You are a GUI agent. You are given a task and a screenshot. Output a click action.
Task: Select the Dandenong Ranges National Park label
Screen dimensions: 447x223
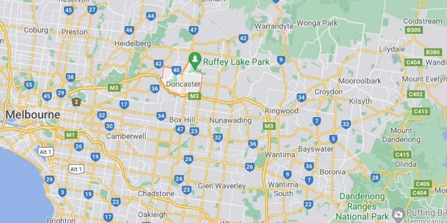point(362,206)
